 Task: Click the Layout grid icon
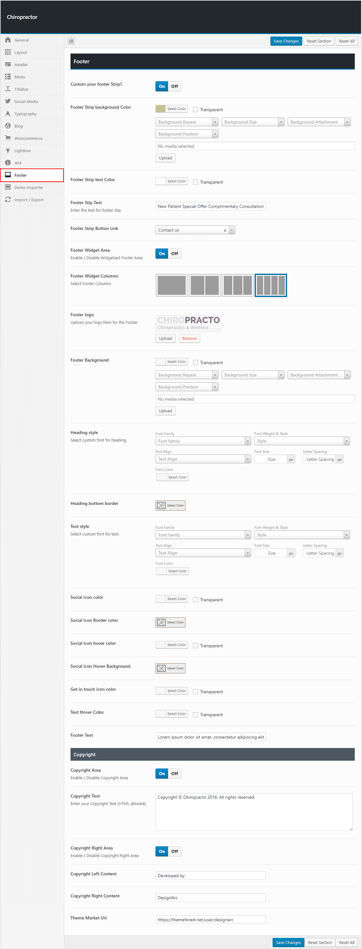pyautogui.click(x=8, y=52)
